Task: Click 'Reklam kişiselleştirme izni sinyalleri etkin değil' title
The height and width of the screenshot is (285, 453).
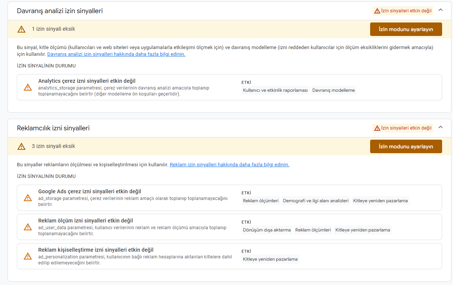Action: pyautogui.click(x=96, y=250)
